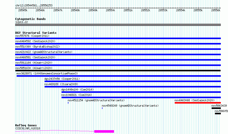This screenshot has height=134, width=228.
Task: Click the DGV Structural Variants track title
Action: (36, 33)
